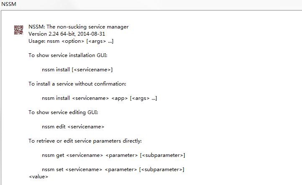Image resolution: width=302 pixels, height=185 pixels.
Task: Click the <option> placeholder in the Usage line
Action: tap(73, 41)
